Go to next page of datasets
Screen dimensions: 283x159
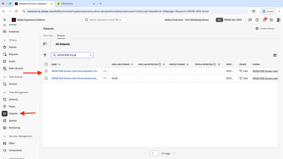(x=174, y=153)
